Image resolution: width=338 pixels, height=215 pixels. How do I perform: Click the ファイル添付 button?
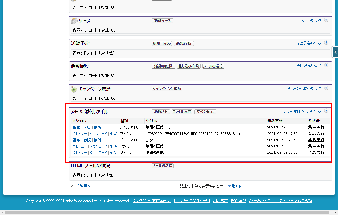coord(182,112)
